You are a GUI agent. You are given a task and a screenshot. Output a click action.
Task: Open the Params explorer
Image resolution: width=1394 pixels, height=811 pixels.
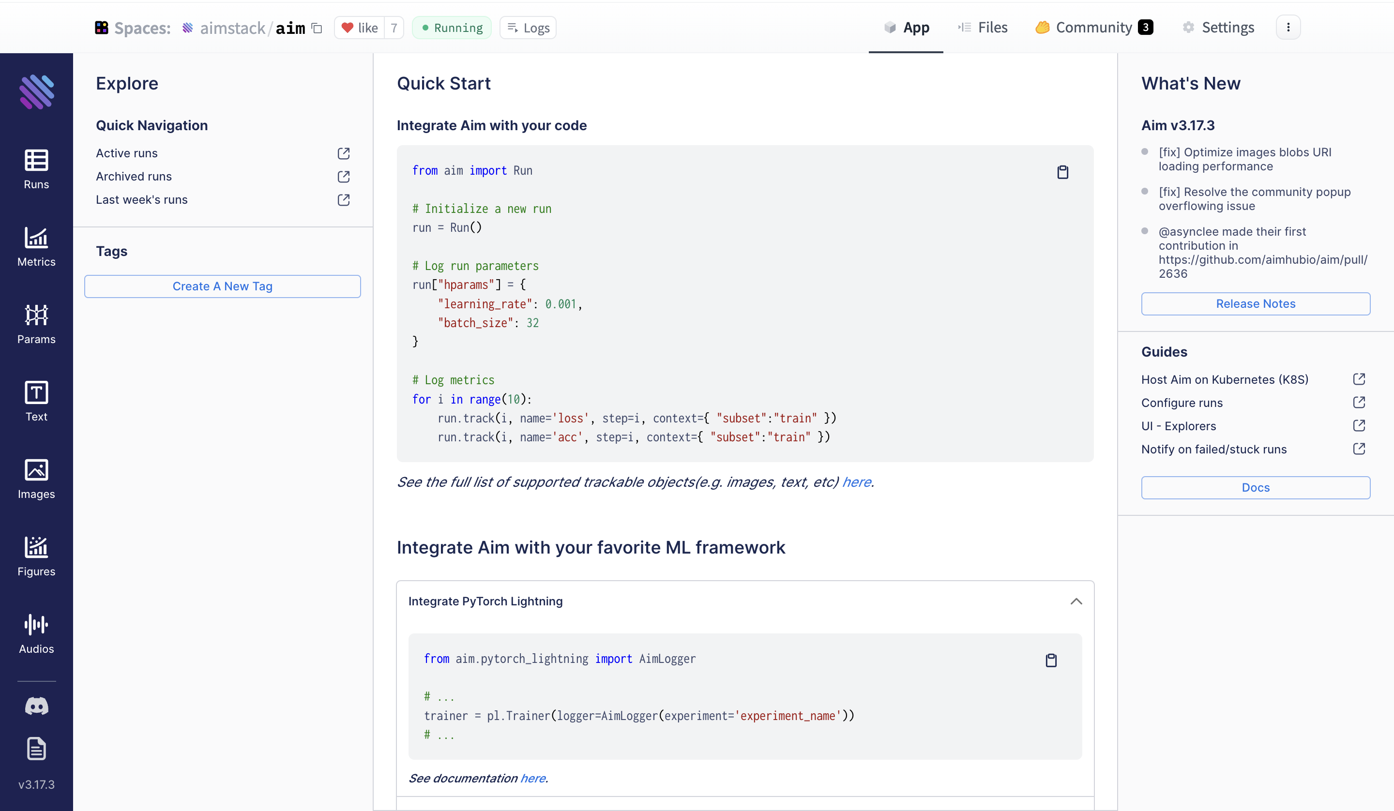[x=36, y=324]
